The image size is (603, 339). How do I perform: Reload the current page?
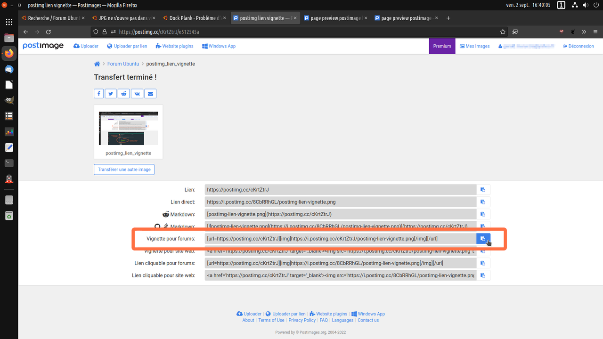point(49,32)
